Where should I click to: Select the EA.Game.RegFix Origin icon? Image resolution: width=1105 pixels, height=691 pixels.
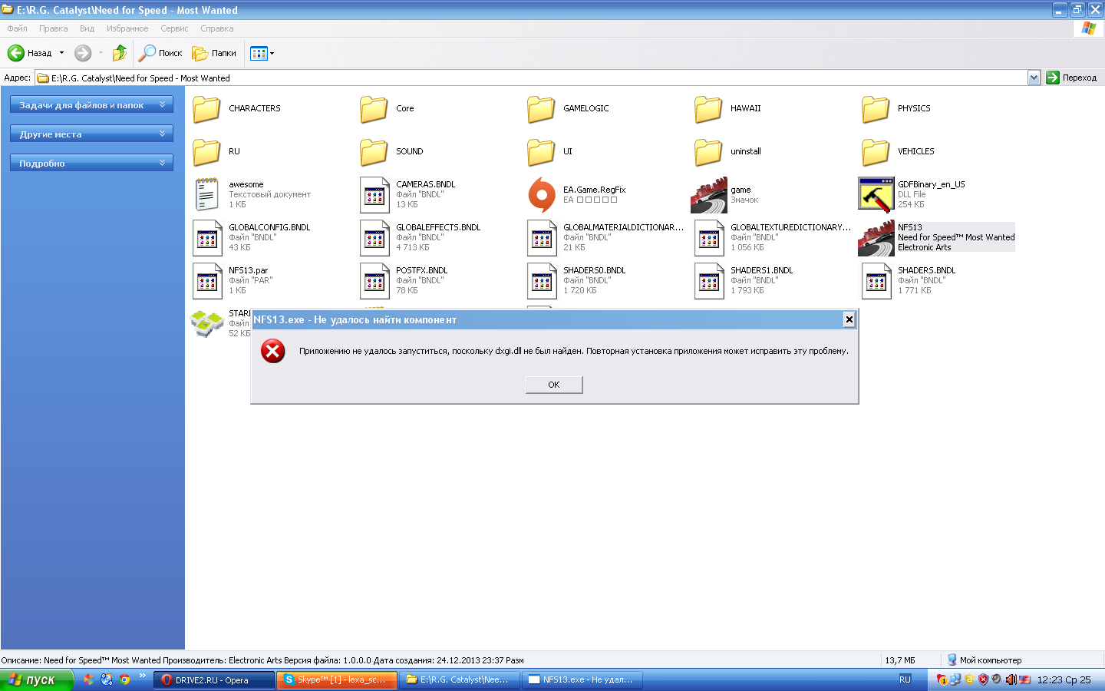point(542,195)
